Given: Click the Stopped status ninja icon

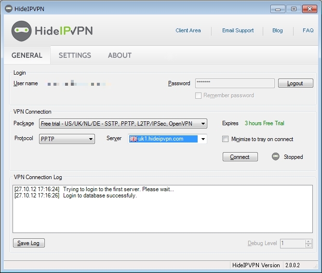Looking at the screenshot, I should coord(276,156).
